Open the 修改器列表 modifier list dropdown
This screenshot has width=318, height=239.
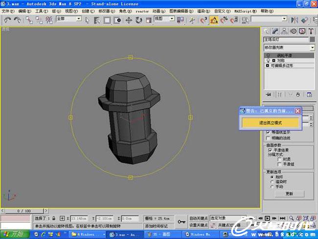[x=312, y=48]
